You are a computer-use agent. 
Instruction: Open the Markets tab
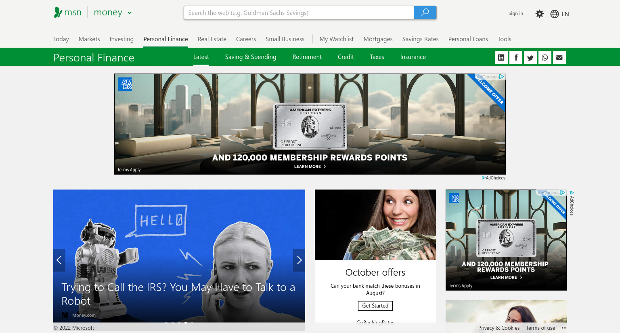pos(89,39)
